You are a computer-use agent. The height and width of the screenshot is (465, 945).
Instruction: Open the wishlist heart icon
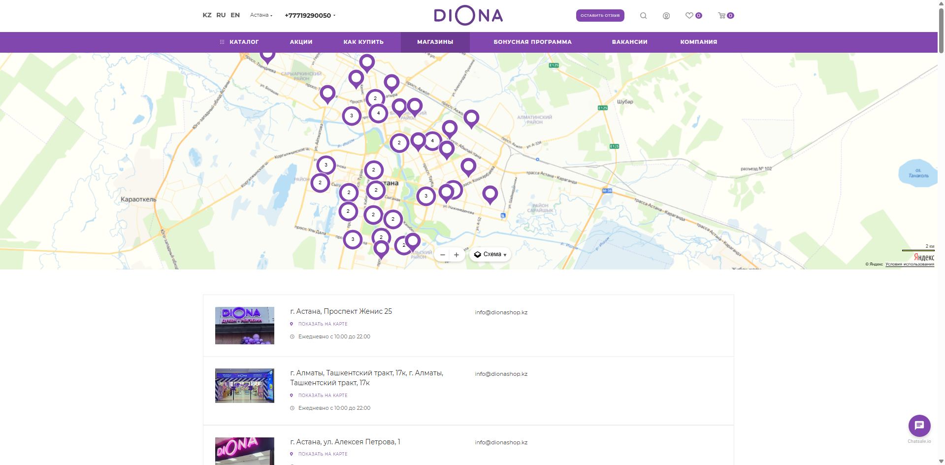(x=689, y=16)
